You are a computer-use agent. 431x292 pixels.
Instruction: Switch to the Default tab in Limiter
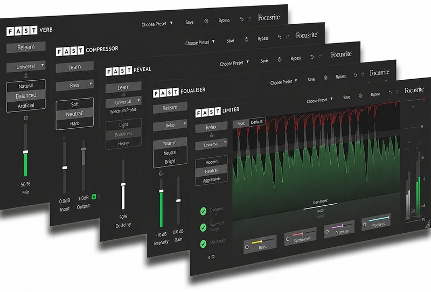point(257,122)
